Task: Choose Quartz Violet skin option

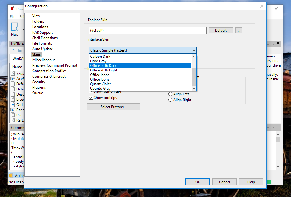Action: click(140, 84)
